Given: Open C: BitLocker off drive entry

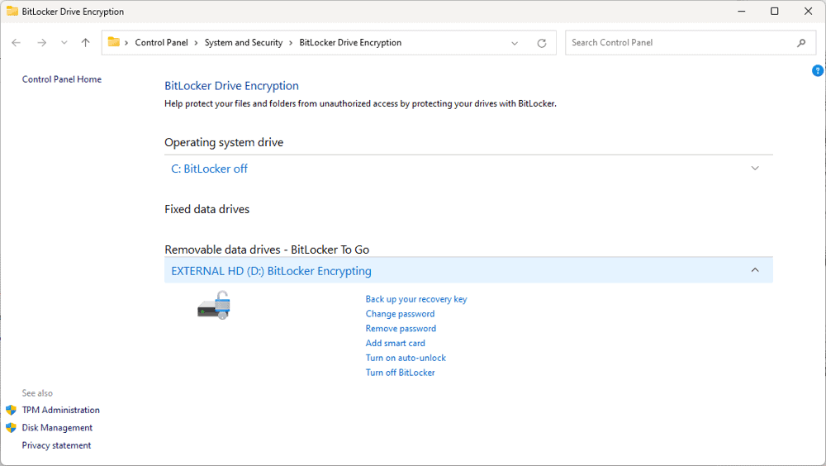Looking at the screenshot, I should coord(209,169).
